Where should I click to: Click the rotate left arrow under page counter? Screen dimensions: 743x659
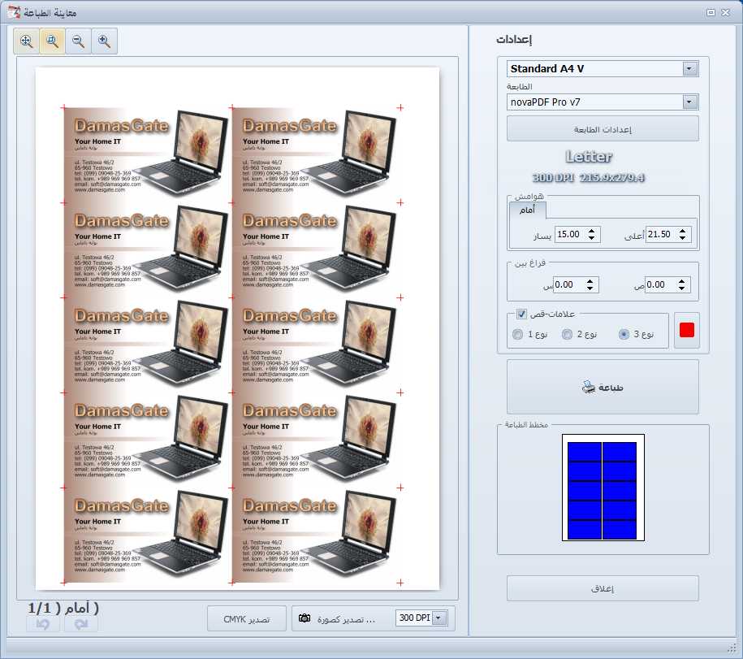click(43, 624)
